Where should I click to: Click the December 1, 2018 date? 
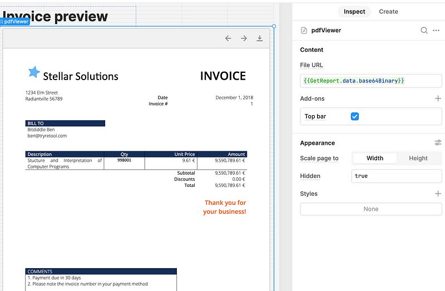[234, 97]
